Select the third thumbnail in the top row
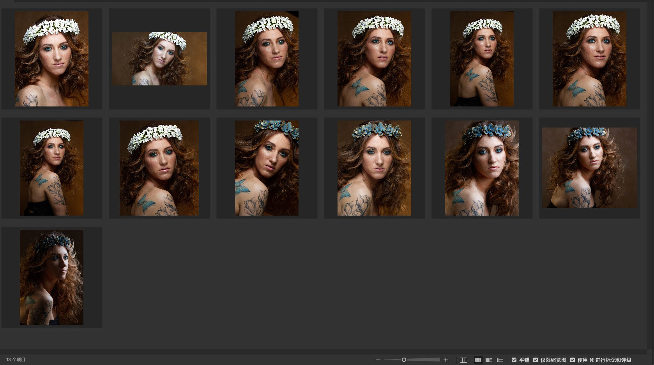654x365 pixels. (267, 59)
